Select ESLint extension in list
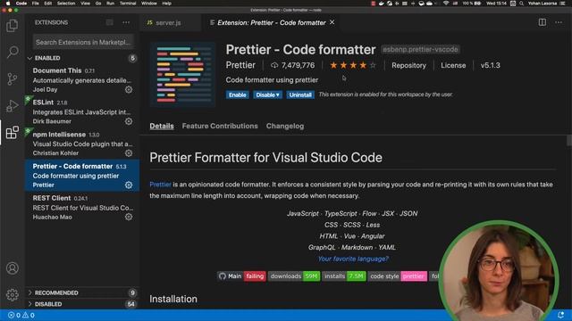The width and height of the screenshot is (572, 321). pyautogui.click(x=82, y=111)
